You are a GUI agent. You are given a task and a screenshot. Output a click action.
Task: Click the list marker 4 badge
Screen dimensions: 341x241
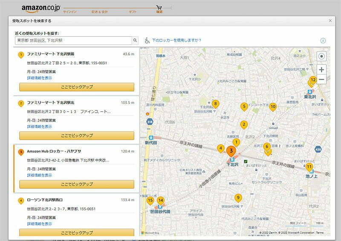pos(21,201)
